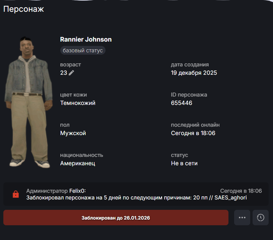
Task: Click the gender value 'Мужской'
Action: tap(73, 133)
